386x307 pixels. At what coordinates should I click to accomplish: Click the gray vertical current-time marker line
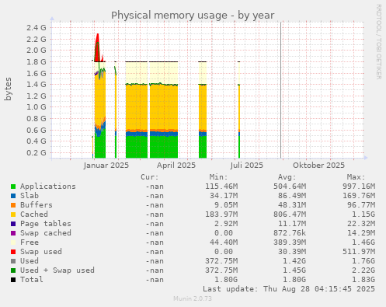tap(280, 90)
